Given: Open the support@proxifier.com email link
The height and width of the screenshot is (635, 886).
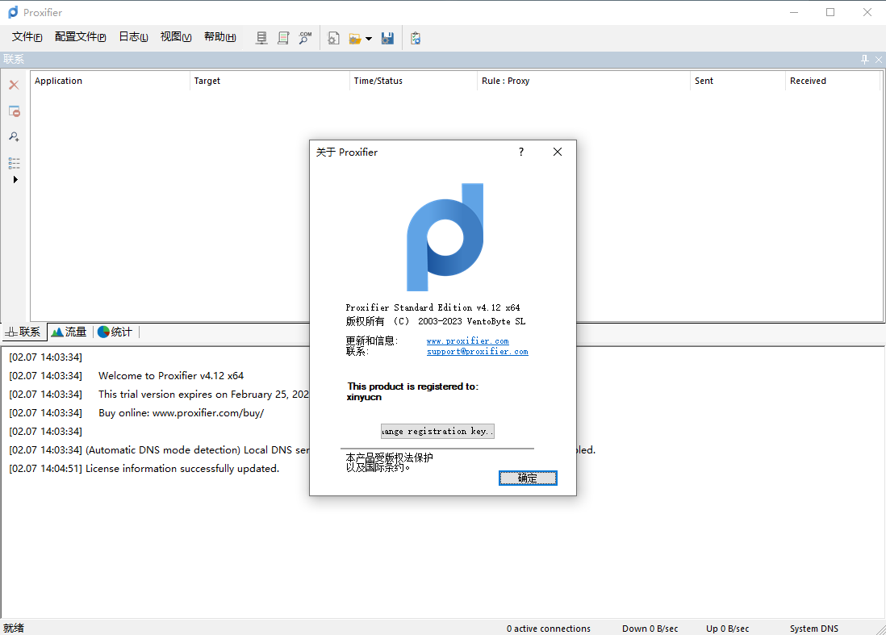Looking at the screenshot, I should (x=478, y=352).
